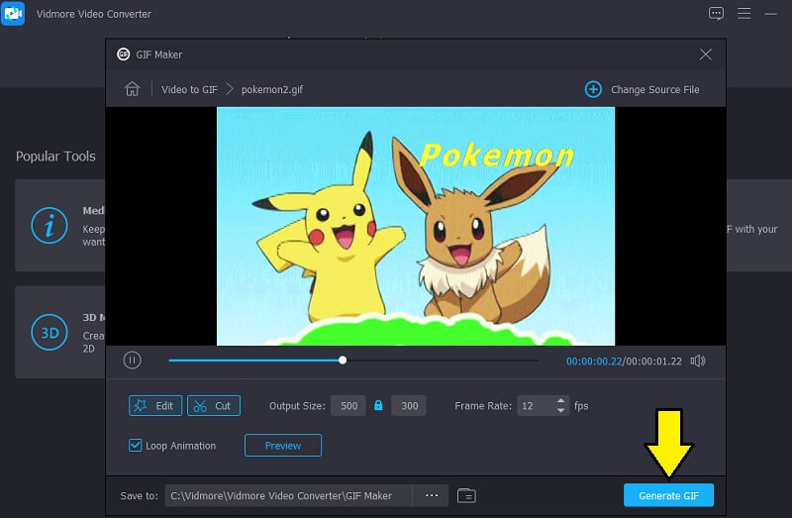This screenshot has height=518, width=792.
Task: Increase frame rate with up arrow
Action: click(562, 401)
